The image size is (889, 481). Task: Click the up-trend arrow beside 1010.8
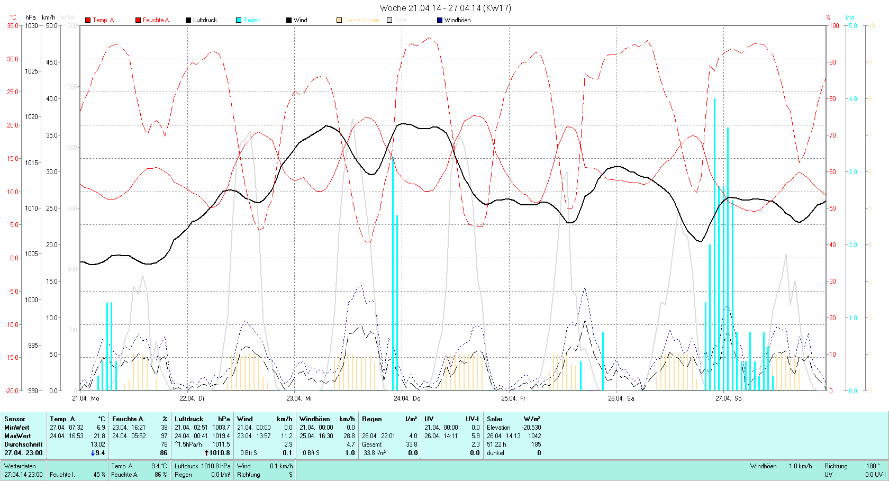coord(206,453)
